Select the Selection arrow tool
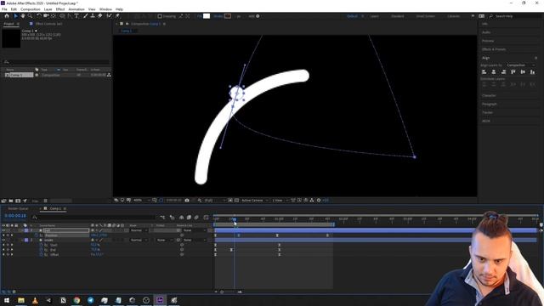 (x=15, y=16)
